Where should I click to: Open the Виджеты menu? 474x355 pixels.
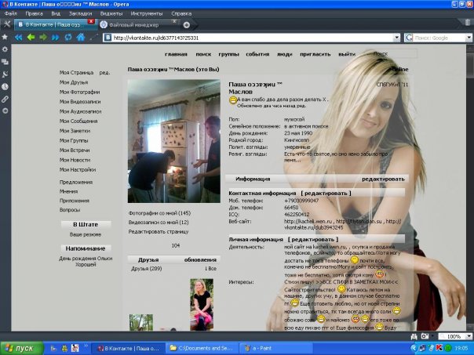tap(111, 13)
